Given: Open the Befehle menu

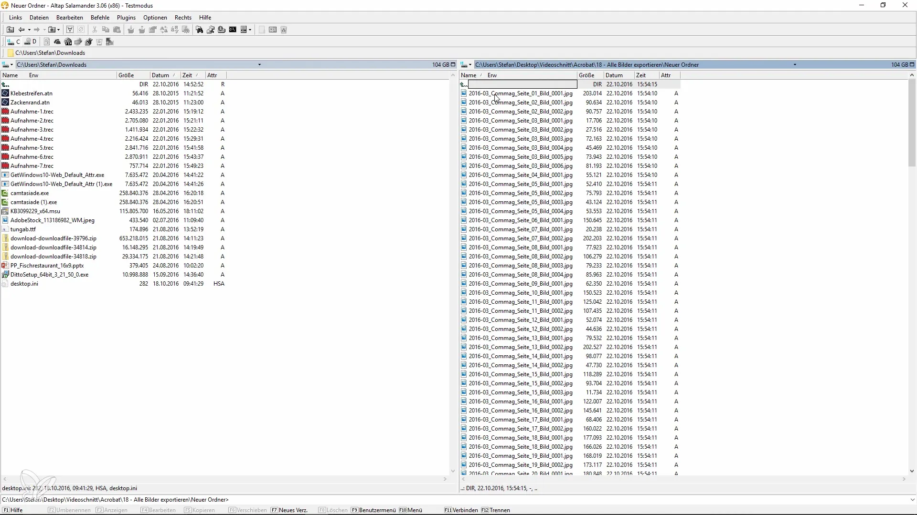Looking at the screenshot, I should click(x=100, y=18).
